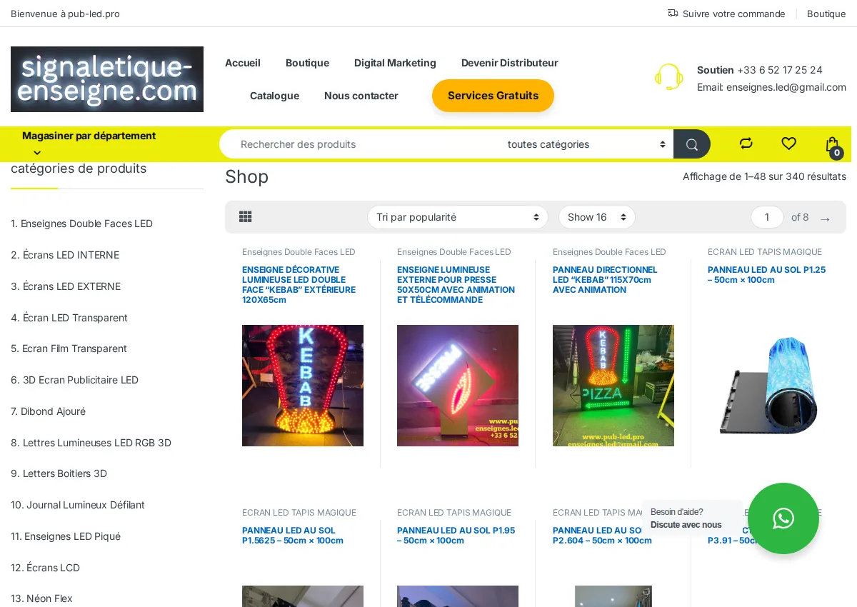The image size is (857, 607).
Task: Open PANNEAU LED AU SOL P1.5625 title
Action: [293, 536]
